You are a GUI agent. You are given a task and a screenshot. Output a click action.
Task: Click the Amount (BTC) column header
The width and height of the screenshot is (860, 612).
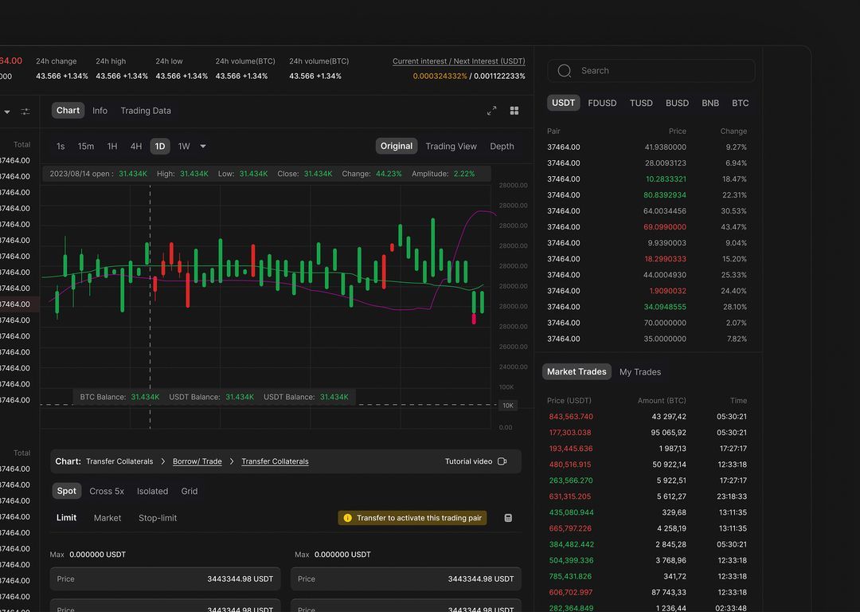pyautogui.click(x=662, y=401)
